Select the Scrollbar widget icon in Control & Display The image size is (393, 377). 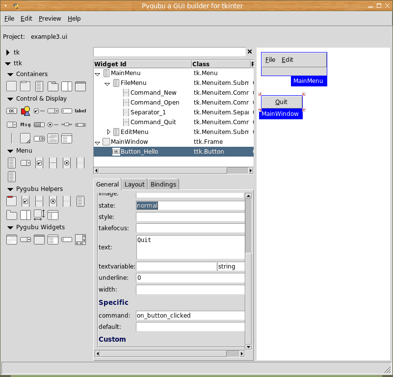point(80,125)
